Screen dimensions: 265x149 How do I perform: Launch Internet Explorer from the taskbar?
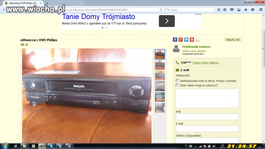coord(16,146)
